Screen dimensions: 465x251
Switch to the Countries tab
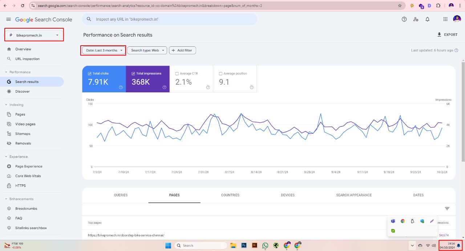pos(230,195)
